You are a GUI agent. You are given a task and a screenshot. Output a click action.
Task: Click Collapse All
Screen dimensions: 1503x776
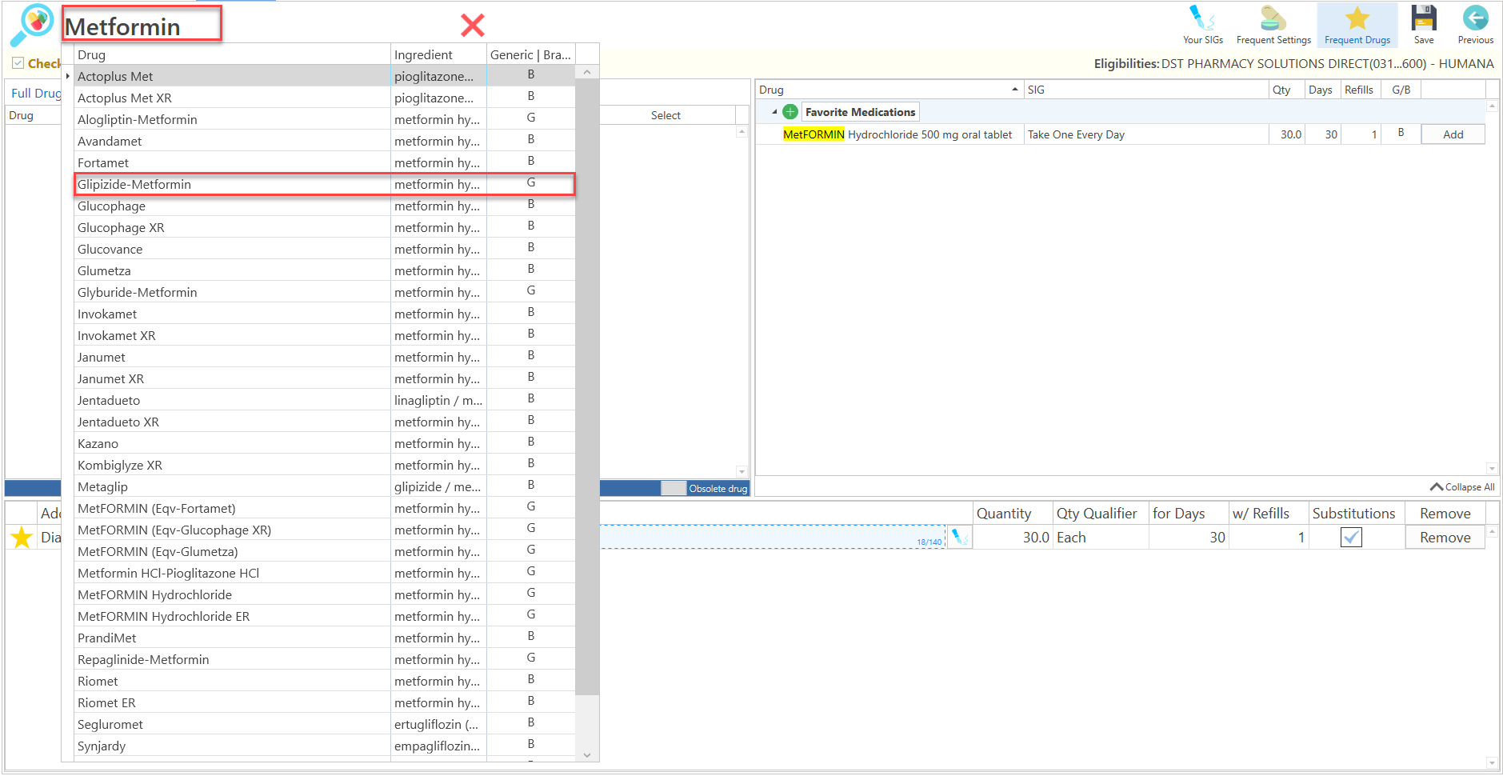click(1462, 487)
